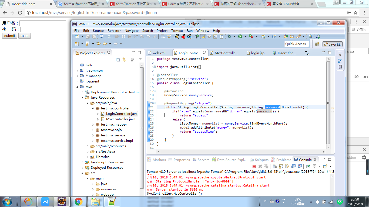Click the Last Edit Location arrow icon
This screenshot has width=369, height=207.
pyautogui.click(x=98, y=44)
